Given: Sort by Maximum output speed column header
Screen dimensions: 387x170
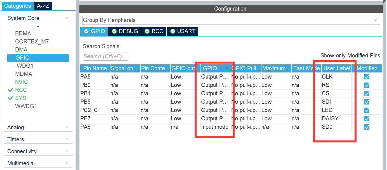Looking at the screenshot, I should [x=276, y=68].
